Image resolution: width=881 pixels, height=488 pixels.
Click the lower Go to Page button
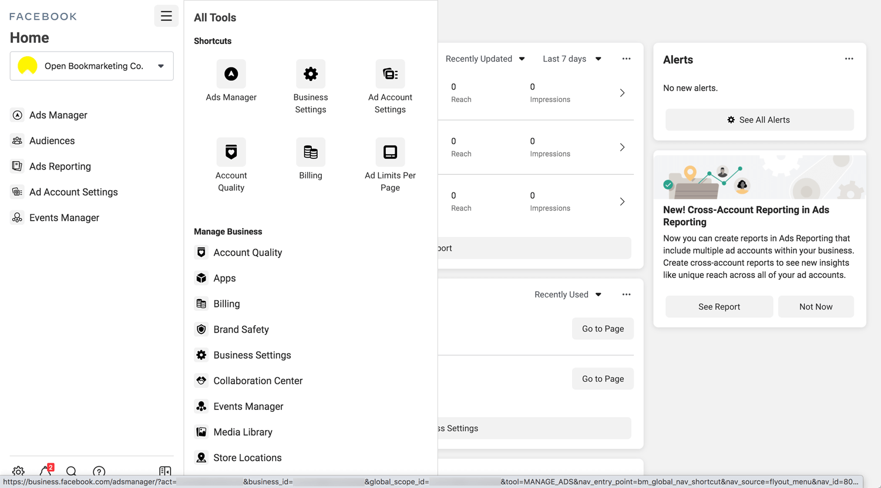(x=603, y=379)
